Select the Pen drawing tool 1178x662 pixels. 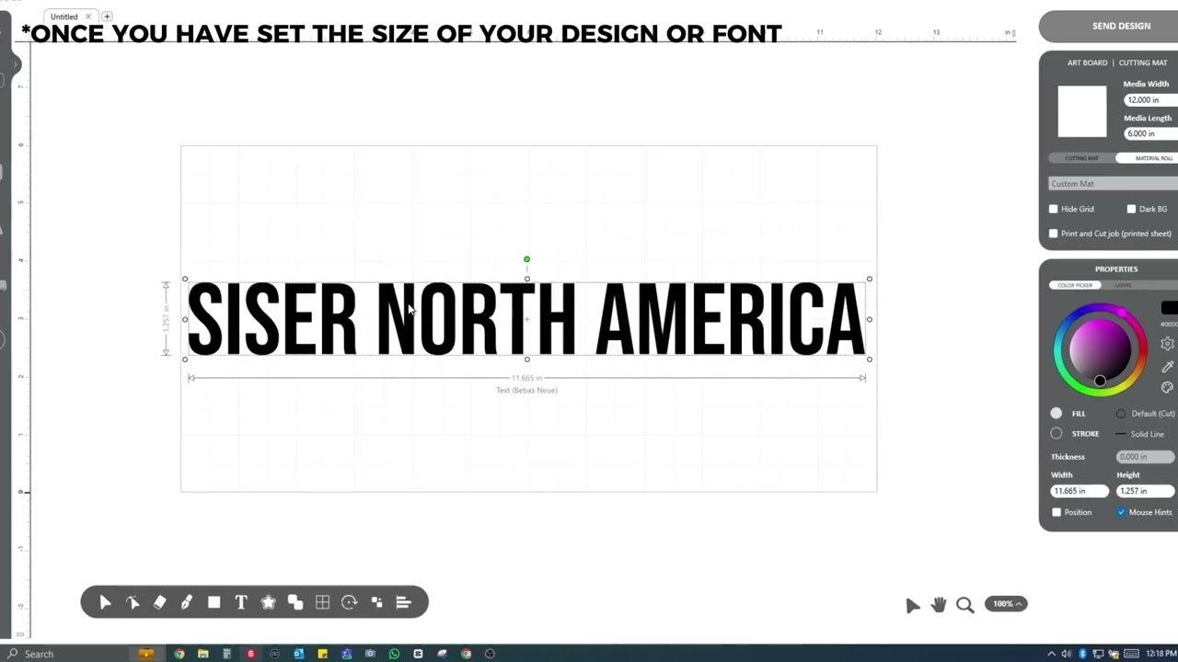[x=187, y=602]
